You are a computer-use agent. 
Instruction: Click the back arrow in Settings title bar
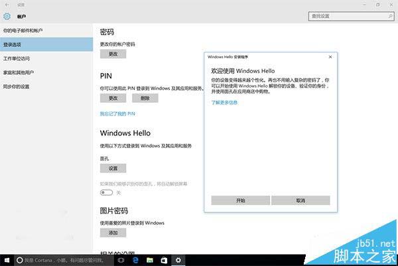7,5
